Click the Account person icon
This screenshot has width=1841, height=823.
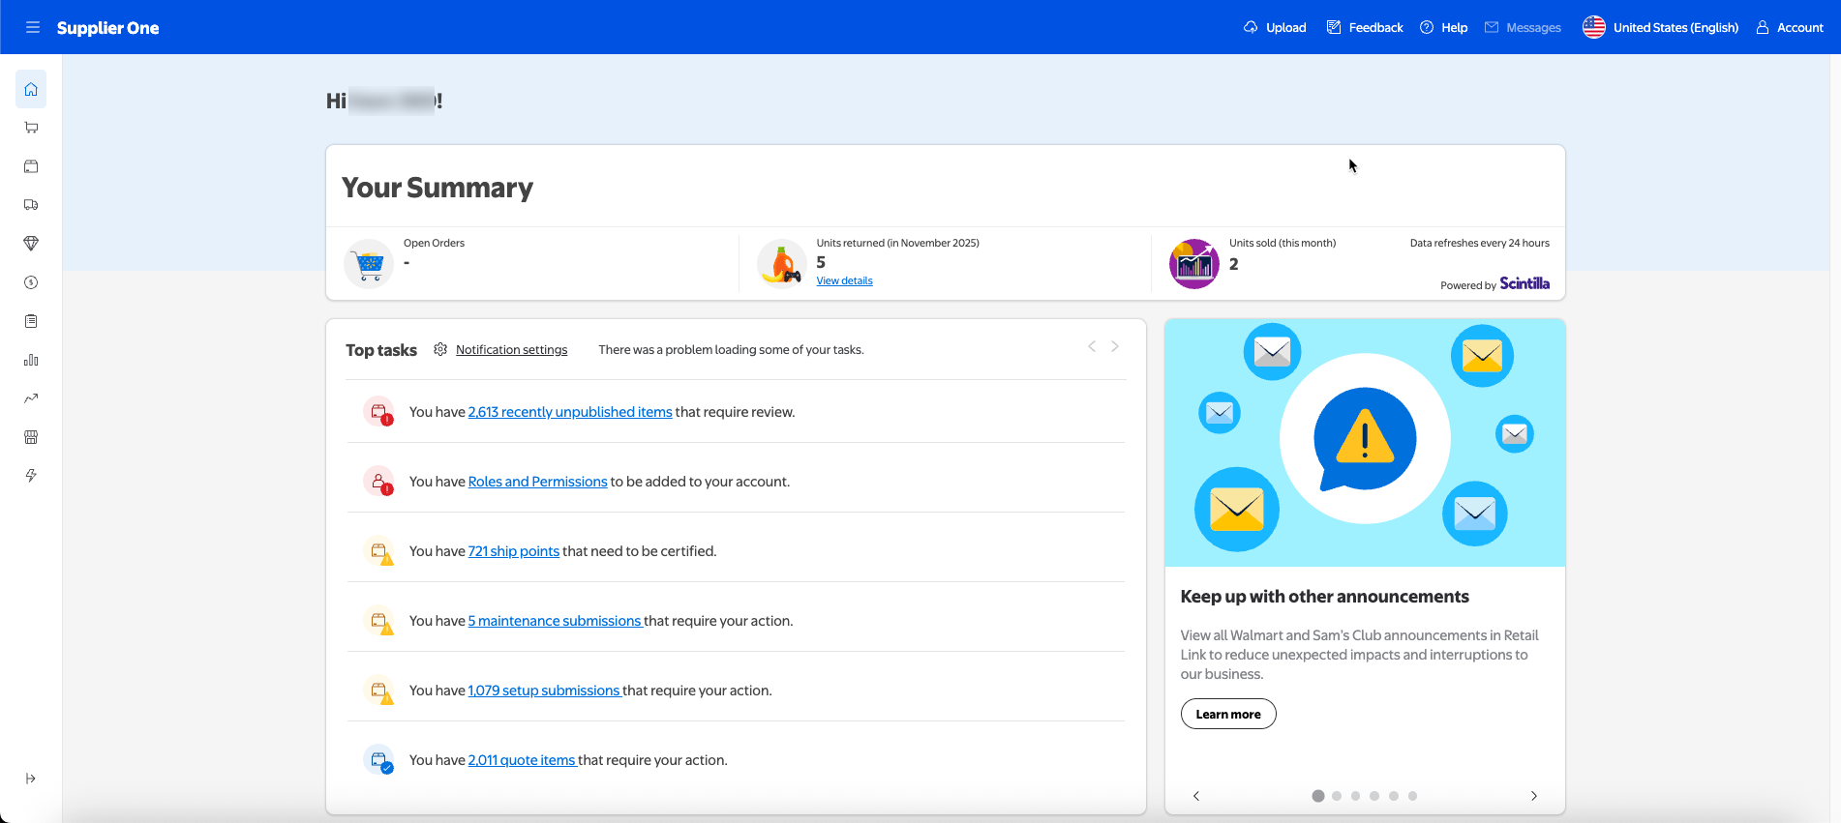[1763, 27]
